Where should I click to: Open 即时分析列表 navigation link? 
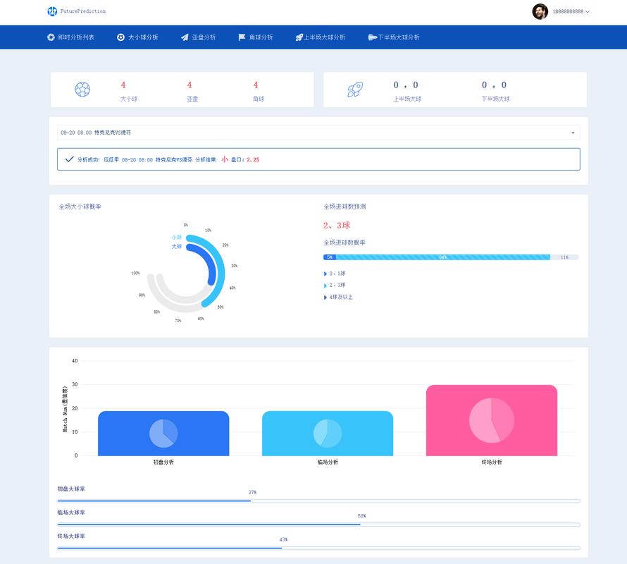[70, 37]
